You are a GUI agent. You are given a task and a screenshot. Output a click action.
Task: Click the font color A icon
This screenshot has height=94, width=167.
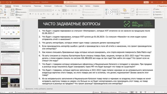click(x=57, y=14)
